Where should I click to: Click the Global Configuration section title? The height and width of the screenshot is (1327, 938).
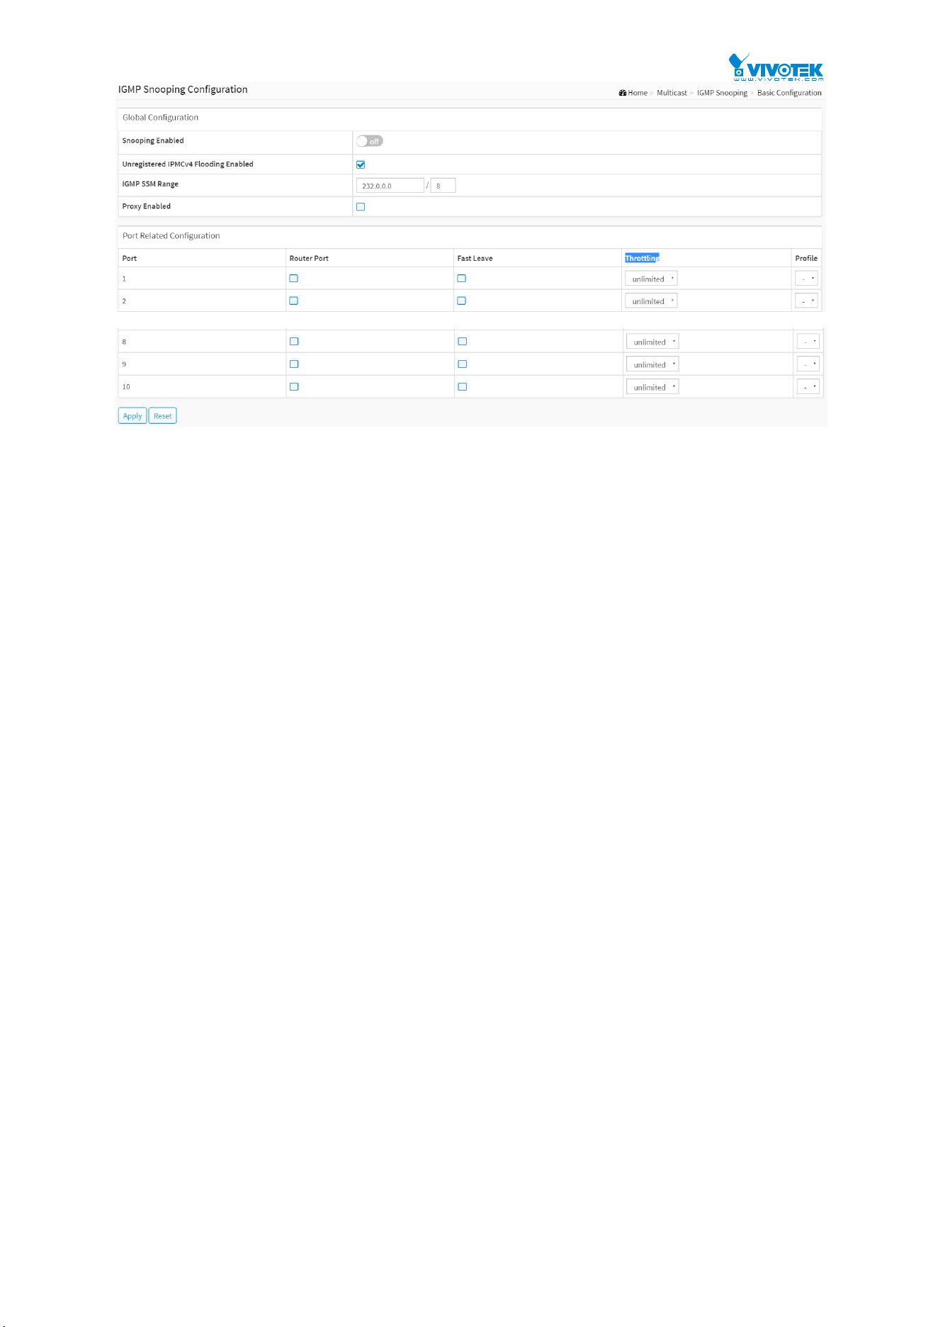pos(161,118)
